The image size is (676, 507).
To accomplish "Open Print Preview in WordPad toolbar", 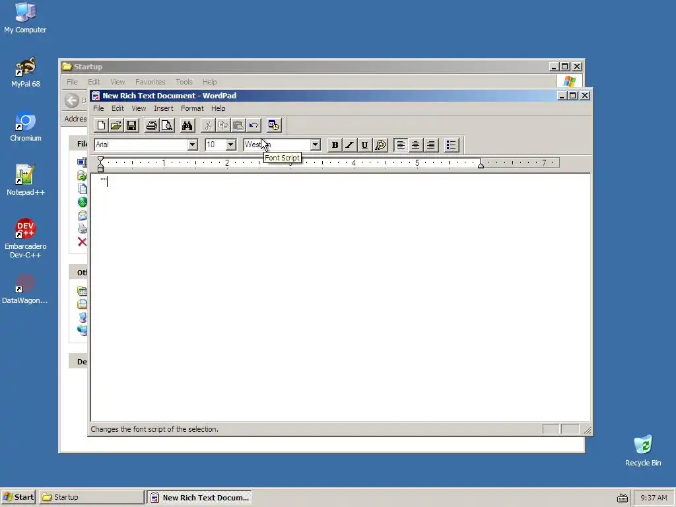I will [x=167, y=125].
